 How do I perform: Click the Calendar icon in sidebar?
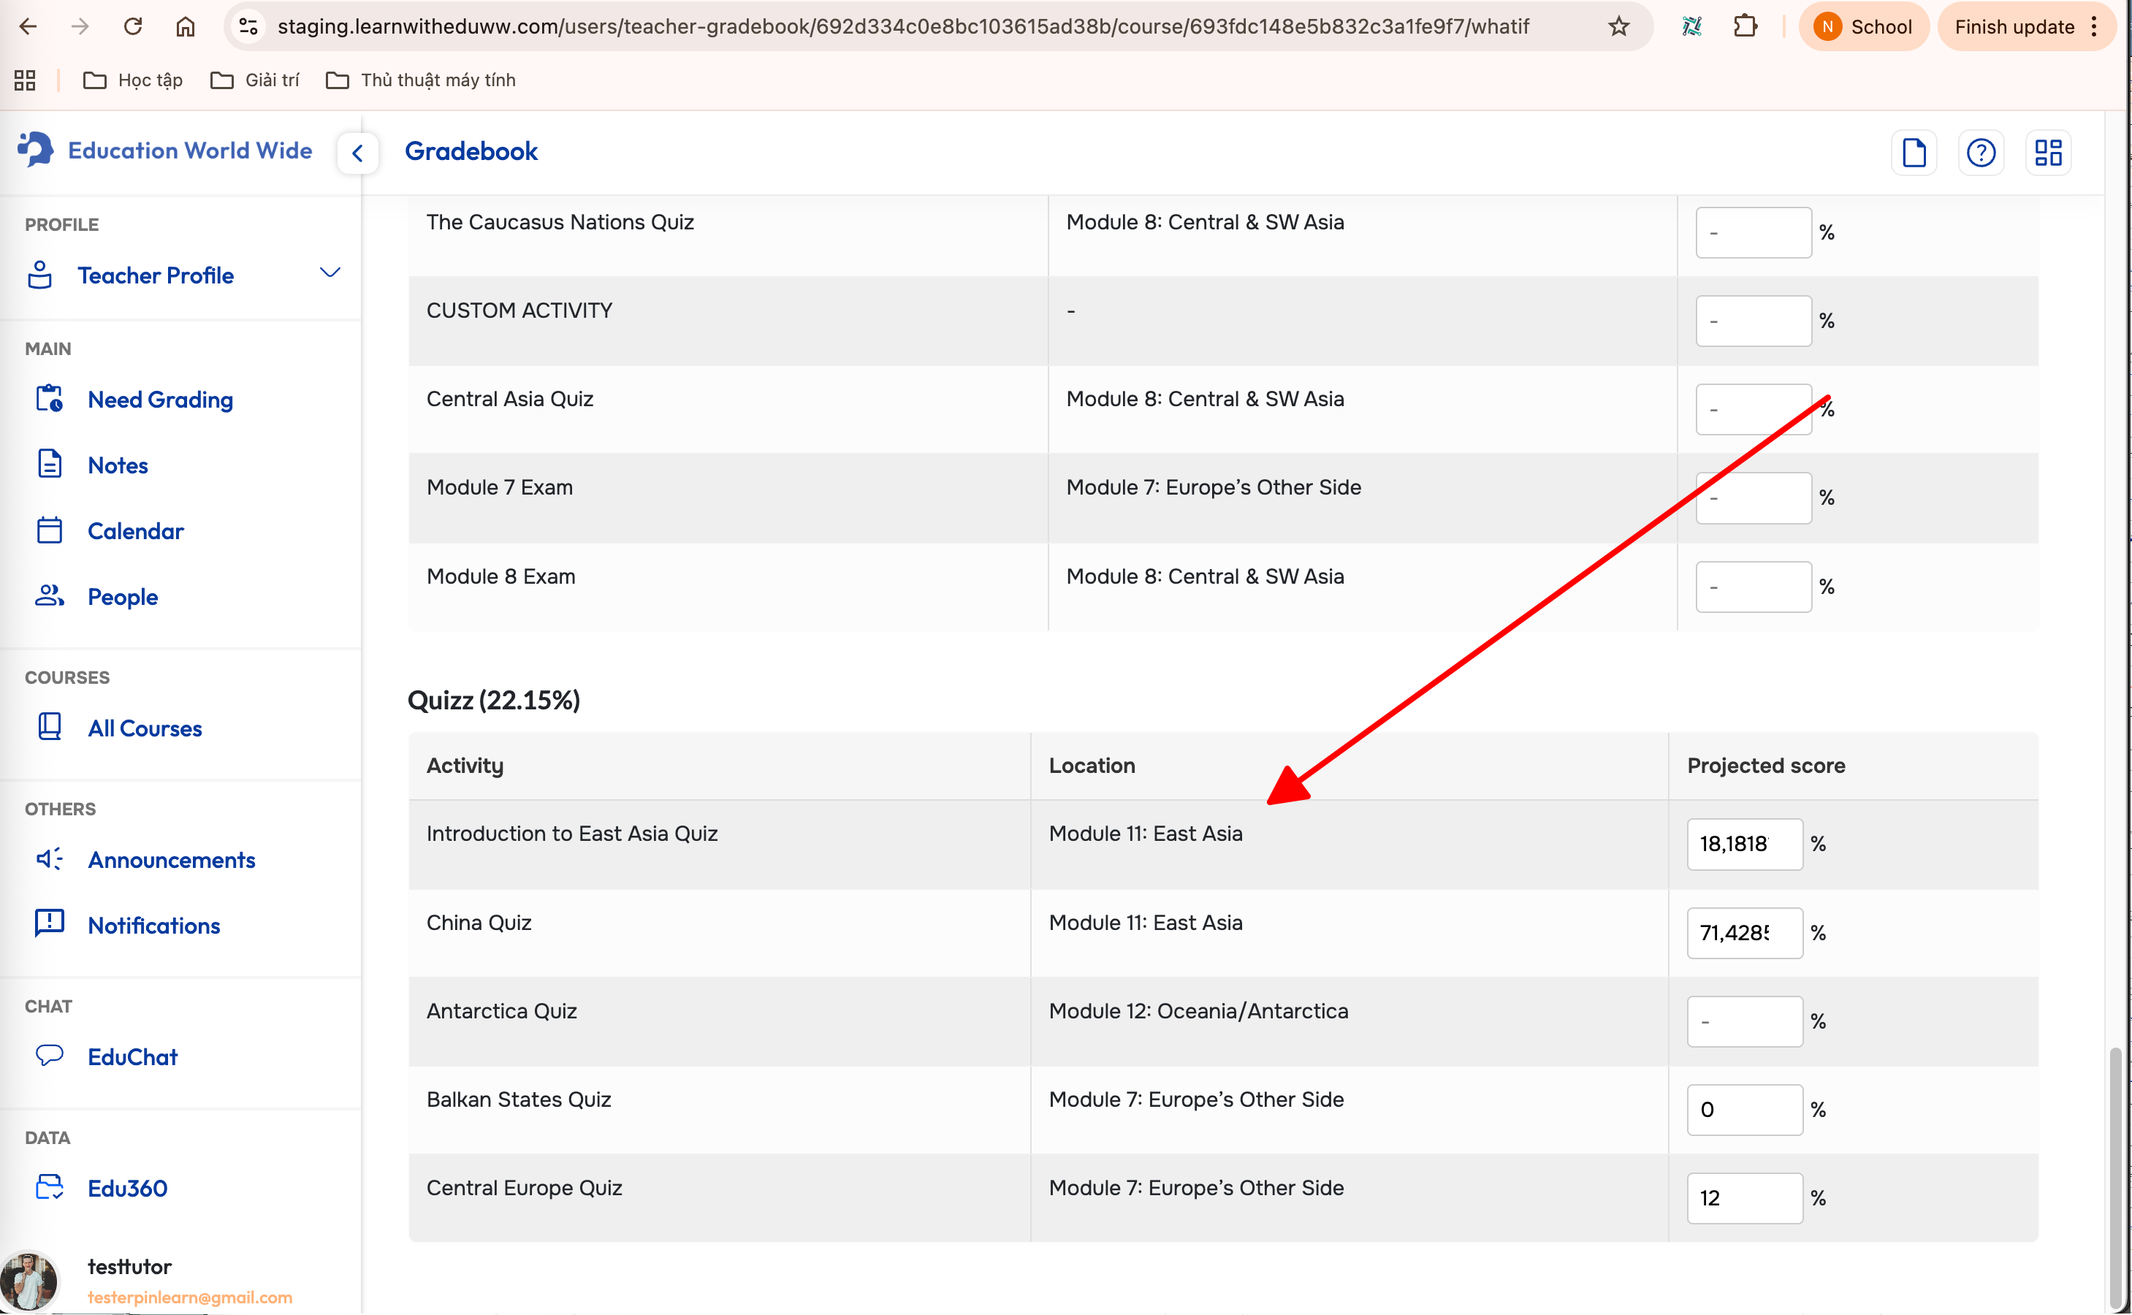coord(50,530)
